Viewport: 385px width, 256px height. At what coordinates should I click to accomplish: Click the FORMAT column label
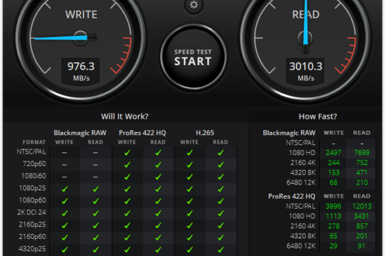coord(34,142)
